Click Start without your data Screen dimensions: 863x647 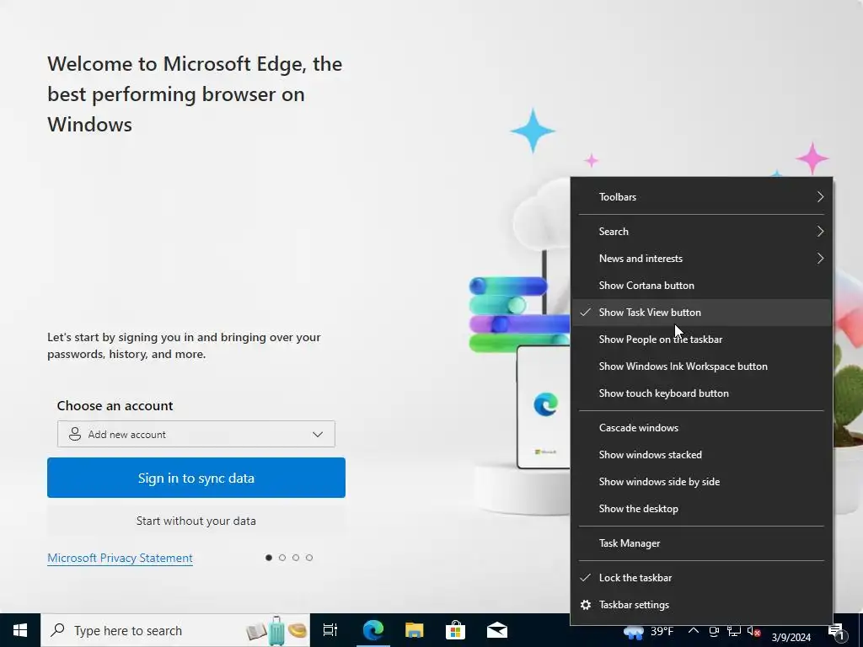click(x=196, y=521)
